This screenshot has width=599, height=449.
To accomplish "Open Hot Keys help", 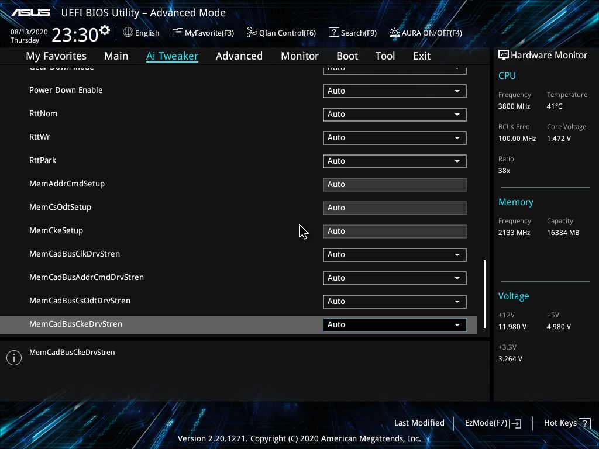I will (x=567, y=423).
